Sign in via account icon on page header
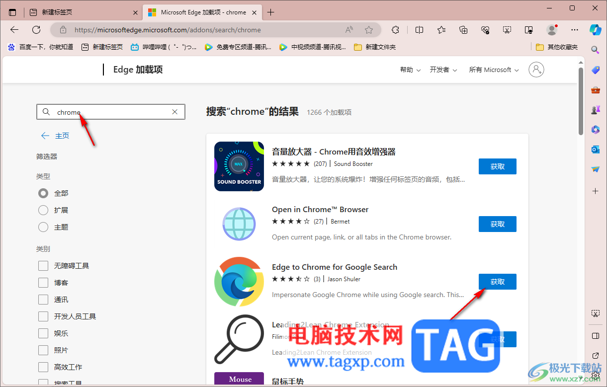Viewport: 607px width, 387px height. (x=536, y=70)
